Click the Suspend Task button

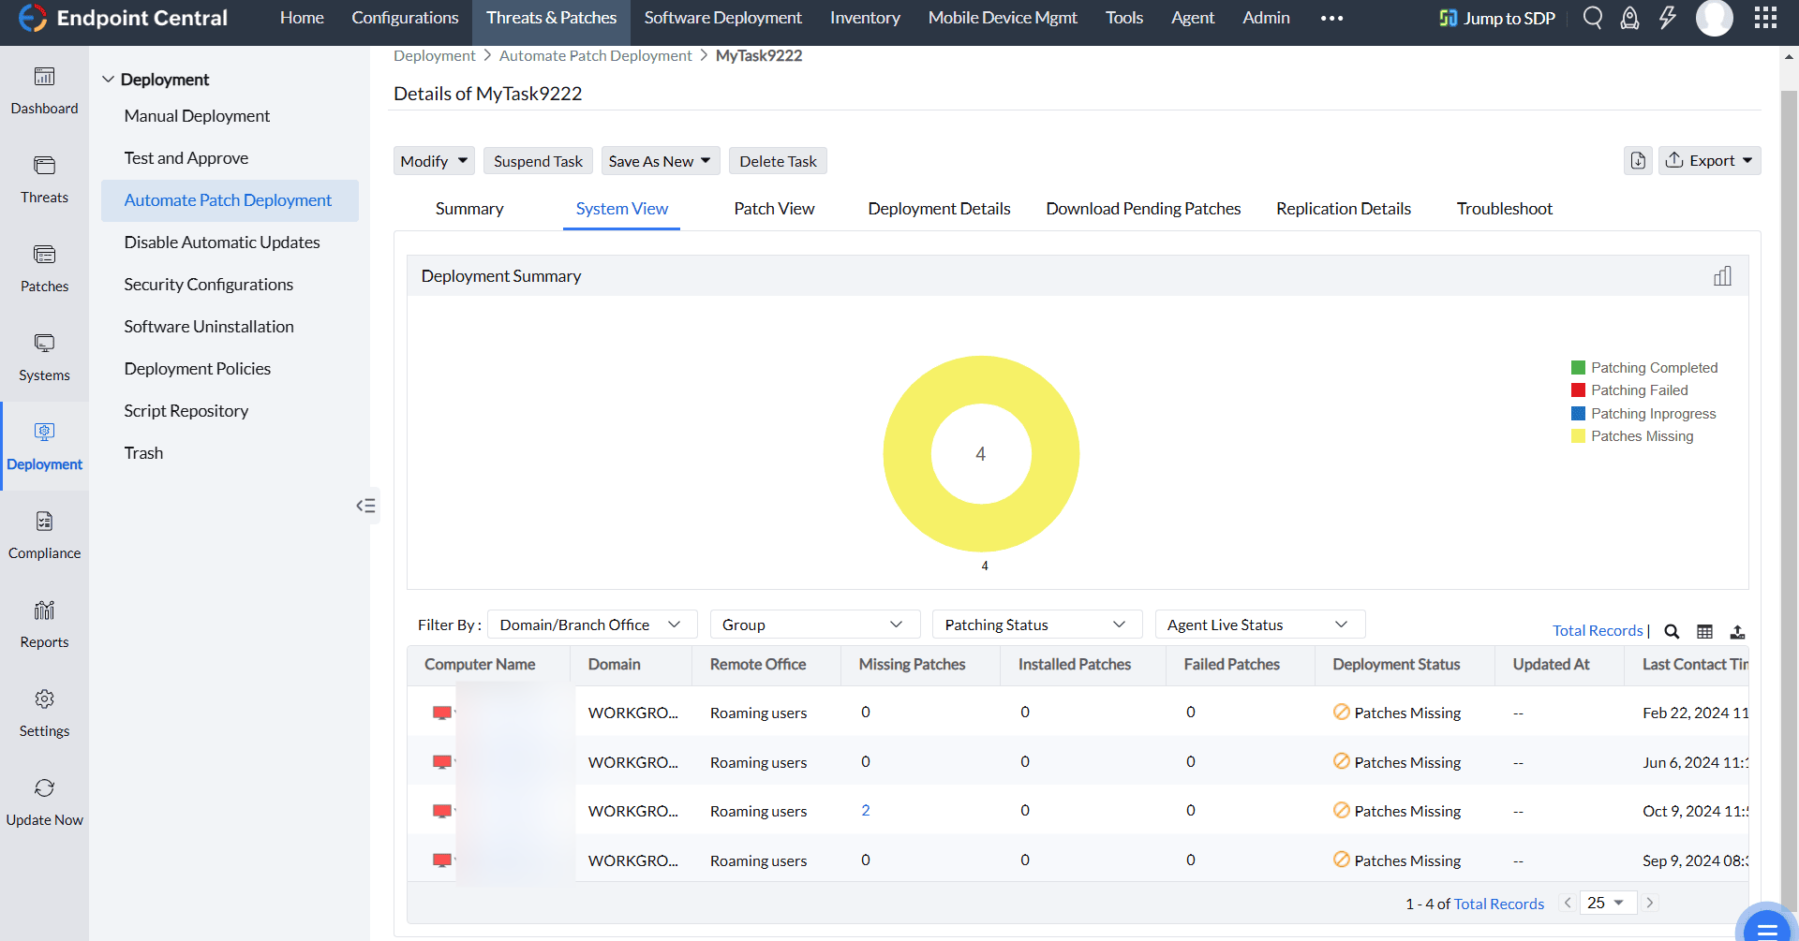pos(538,161)
